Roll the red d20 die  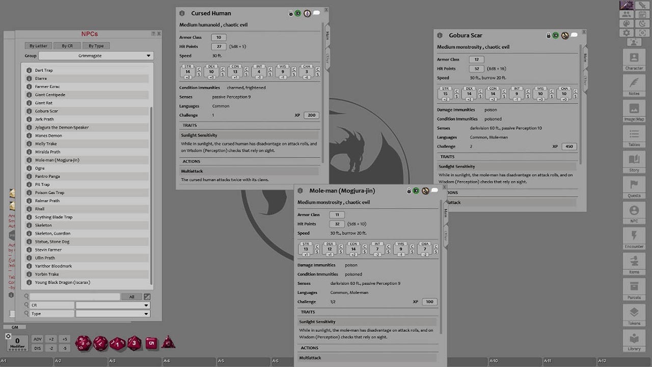83,343
